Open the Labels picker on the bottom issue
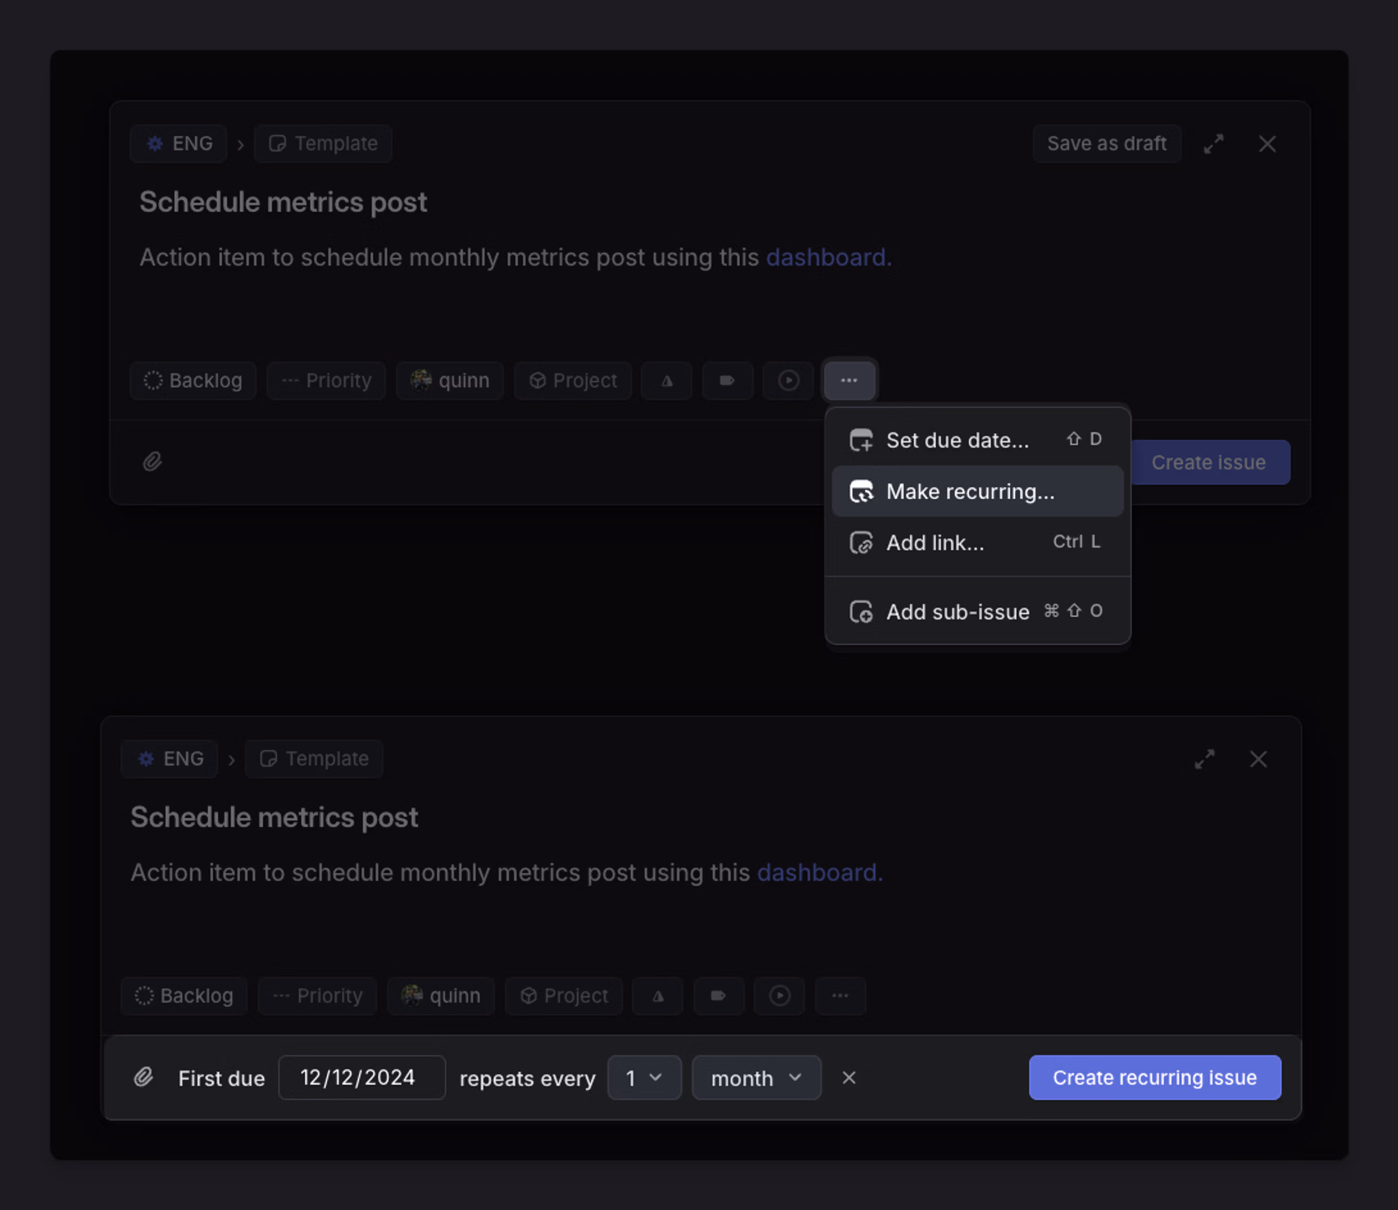Viewport: 1398px width, 1210px height. (717, 996)
